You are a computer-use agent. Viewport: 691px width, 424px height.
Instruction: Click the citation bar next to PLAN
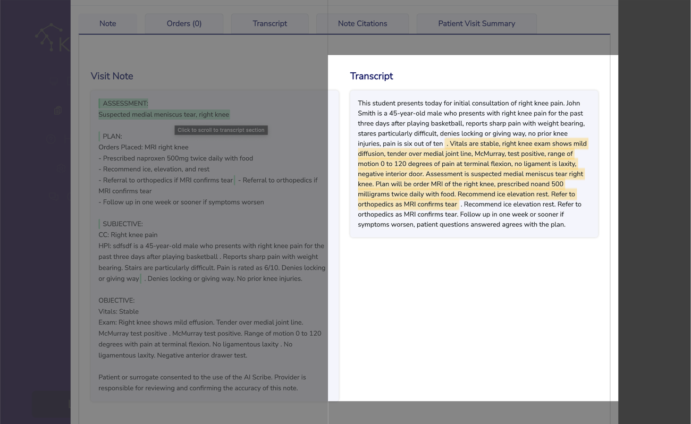(x=99, y=135)
